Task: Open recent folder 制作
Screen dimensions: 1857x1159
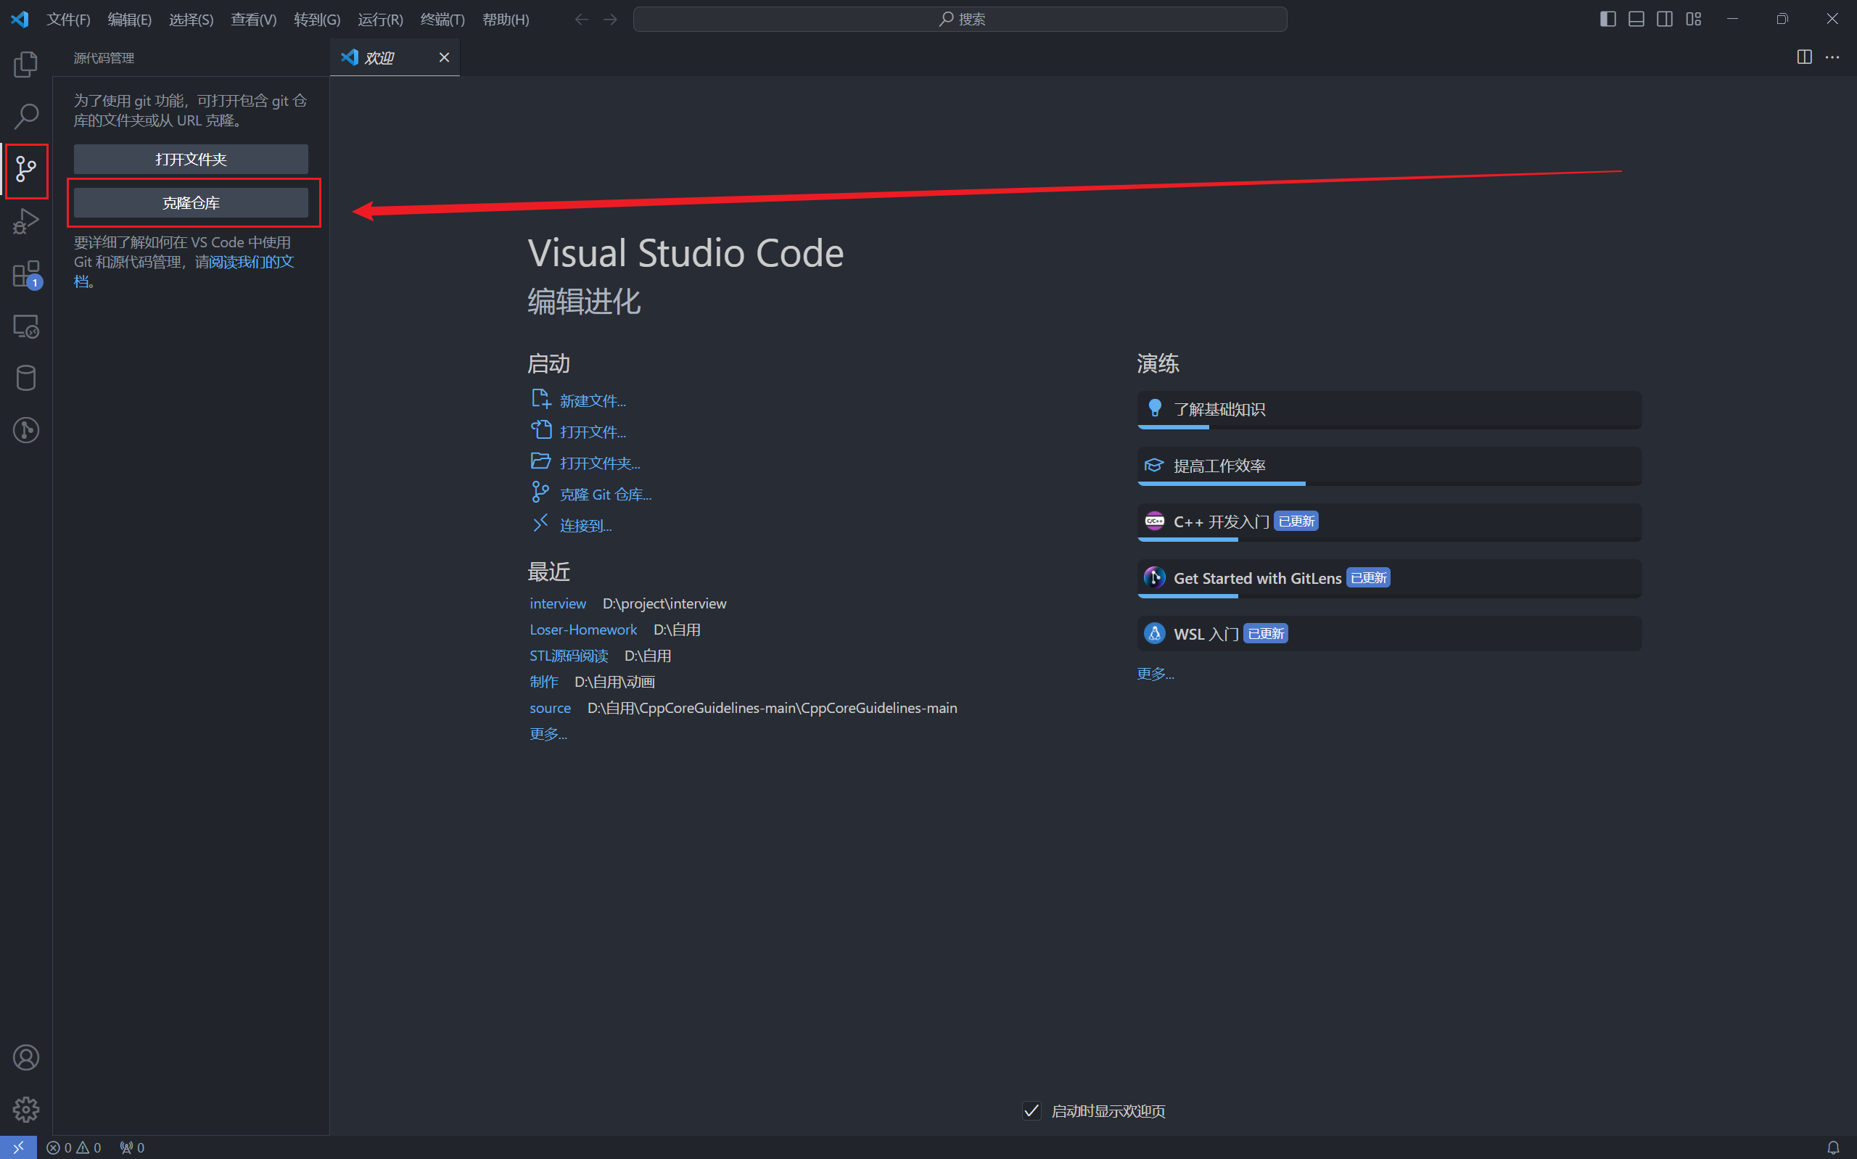Action: [543, 682]
